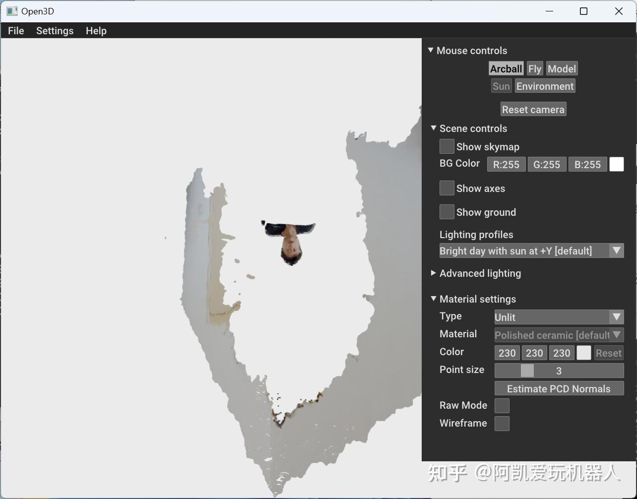Viewport: 637px width, 499px height.
Task: Reset the material color values
Action: (608, 353)
